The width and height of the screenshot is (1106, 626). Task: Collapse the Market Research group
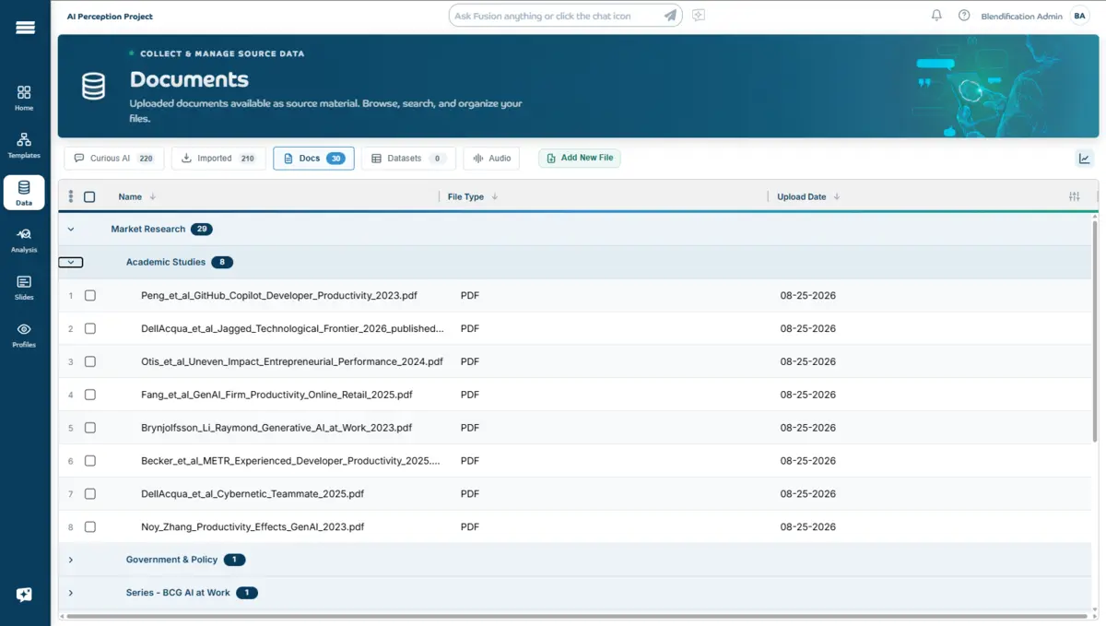click(x=71, y=229)
